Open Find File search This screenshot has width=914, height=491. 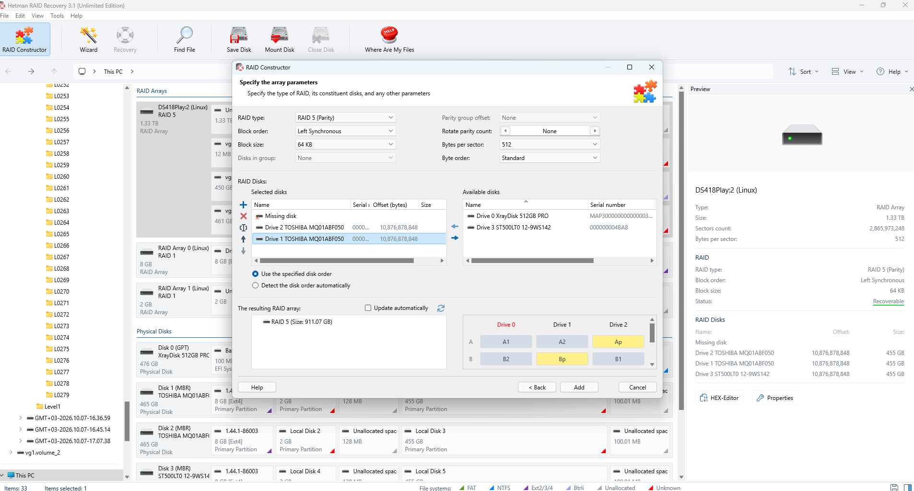[185, 39]
